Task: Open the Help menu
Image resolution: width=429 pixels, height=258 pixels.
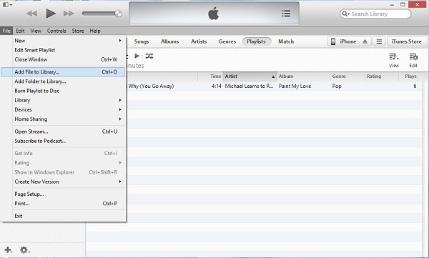Action: (x=95, y=31)
